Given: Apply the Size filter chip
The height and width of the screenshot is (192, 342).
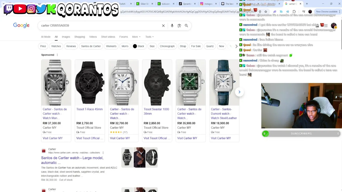Looking at the screenshot, I should tap(152, 46).
